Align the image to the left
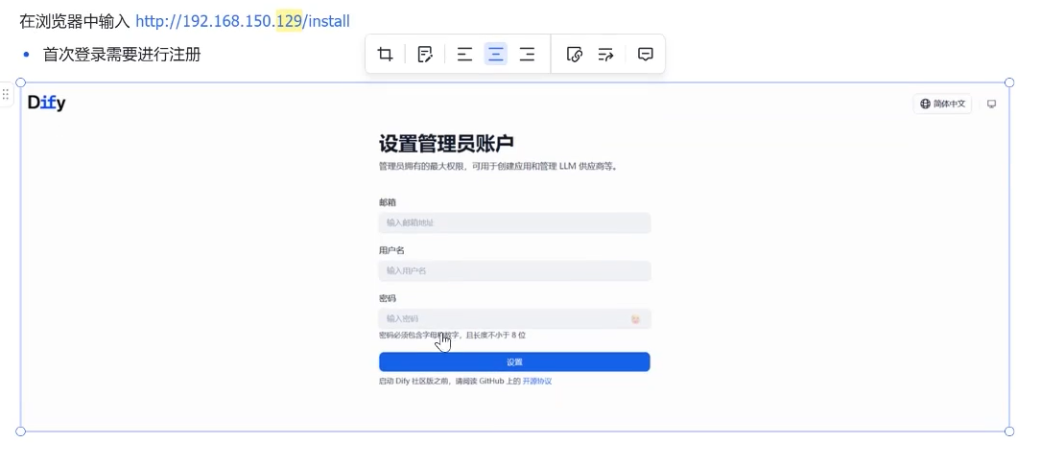 tap(464, 55)
